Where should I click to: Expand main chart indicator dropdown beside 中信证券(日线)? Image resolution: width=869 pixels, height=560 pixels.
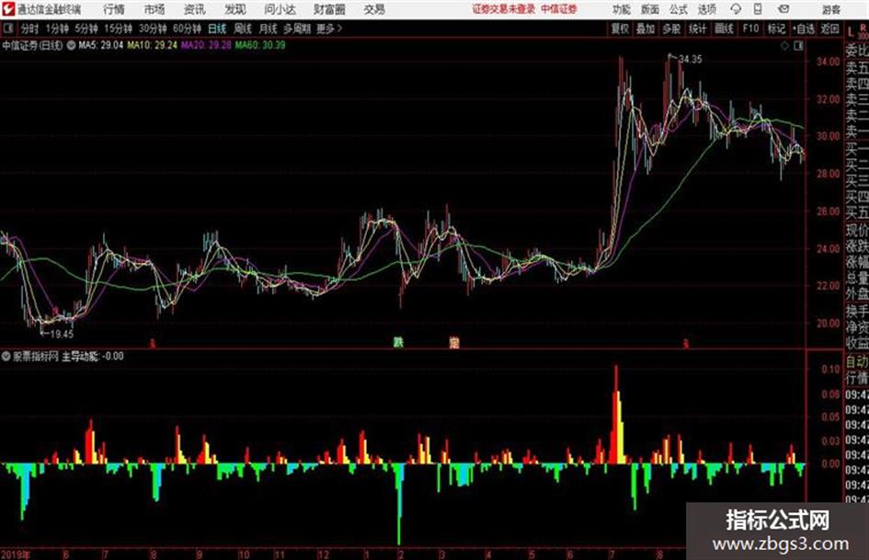tap(71, 45)
